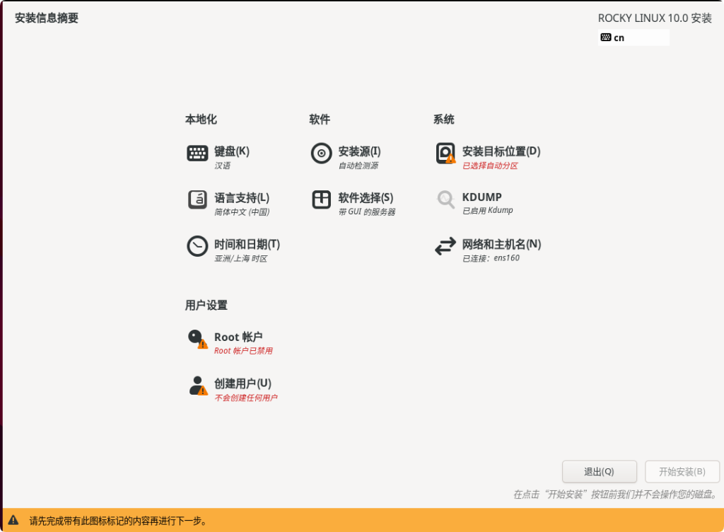The width and height of the screenshot is (724, 532).
Task: Open the 安装源(I) installation source icon
Action: [x=321, y=153]
